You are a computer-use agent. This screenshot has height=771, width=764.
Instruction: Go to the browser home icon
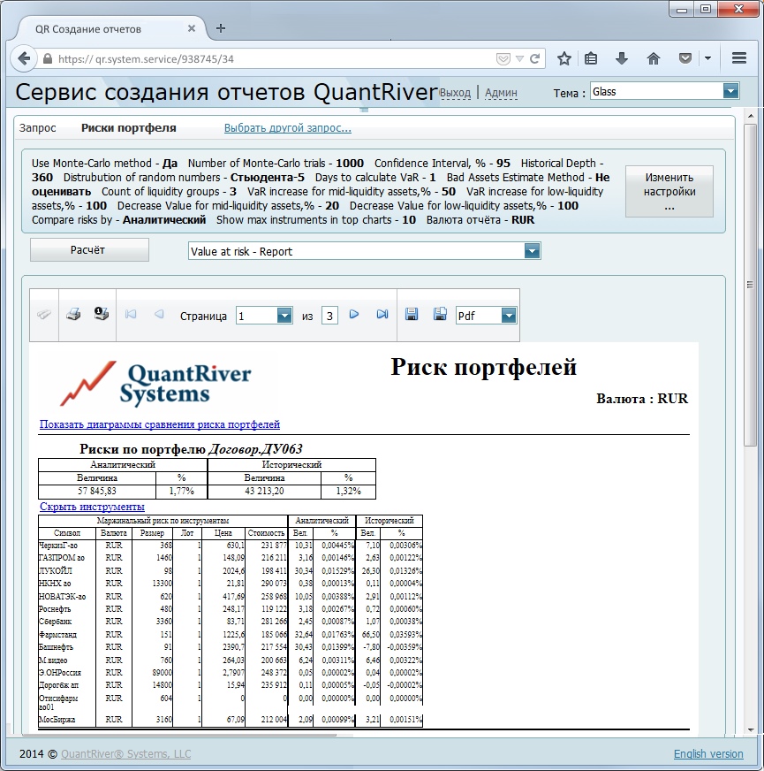(x=653, y=59)
